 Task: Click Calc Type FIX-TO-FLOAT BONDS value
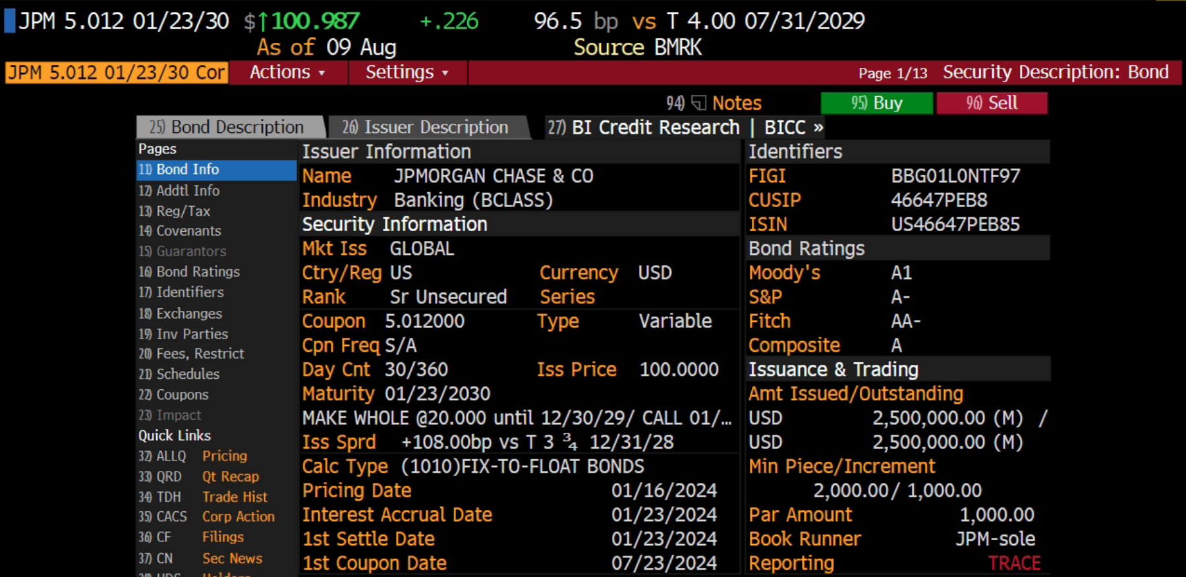[x=522, y=466]
